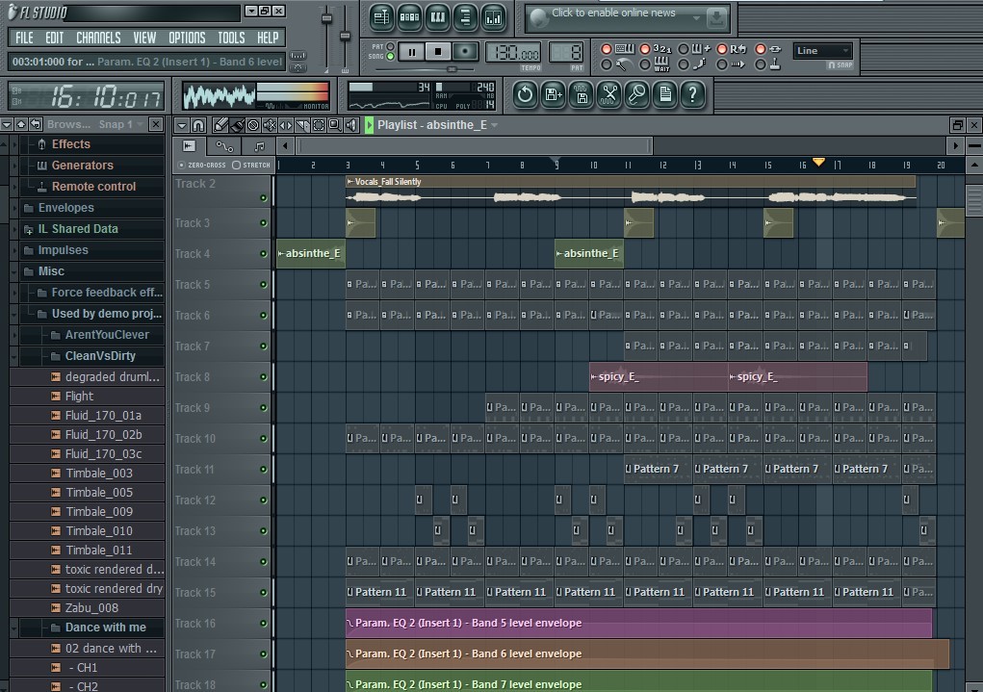Screen dimensions: 983x692
Task: Open the mixer window
Action: (x=493, y=17)
